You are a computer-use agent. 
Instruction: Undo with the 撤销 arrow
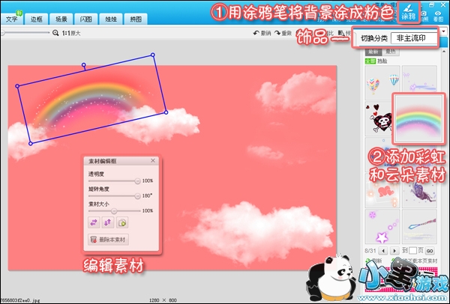click(262, 33)
